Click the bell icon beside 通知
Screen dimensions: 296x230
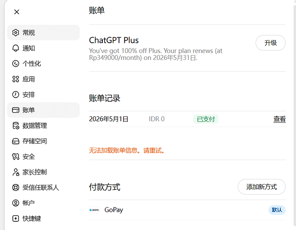pos(16,48)
